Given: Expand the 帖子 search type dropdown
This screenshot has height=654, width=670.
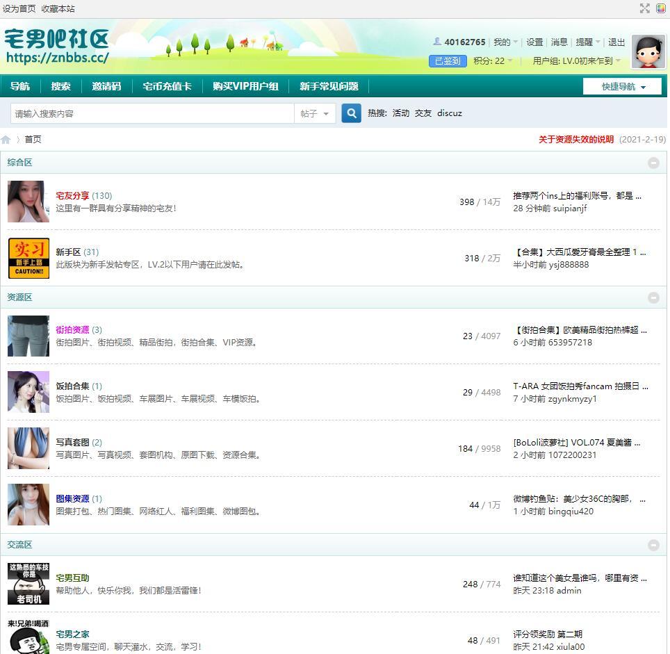Looking at the screenshot, I should click(x=315, y=114).
